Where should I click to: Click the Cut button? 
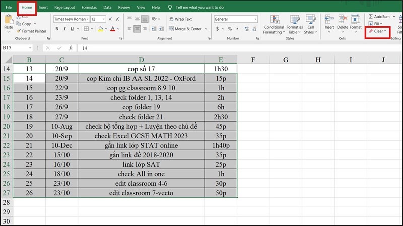pyautogui.click(x=22, y=17)
